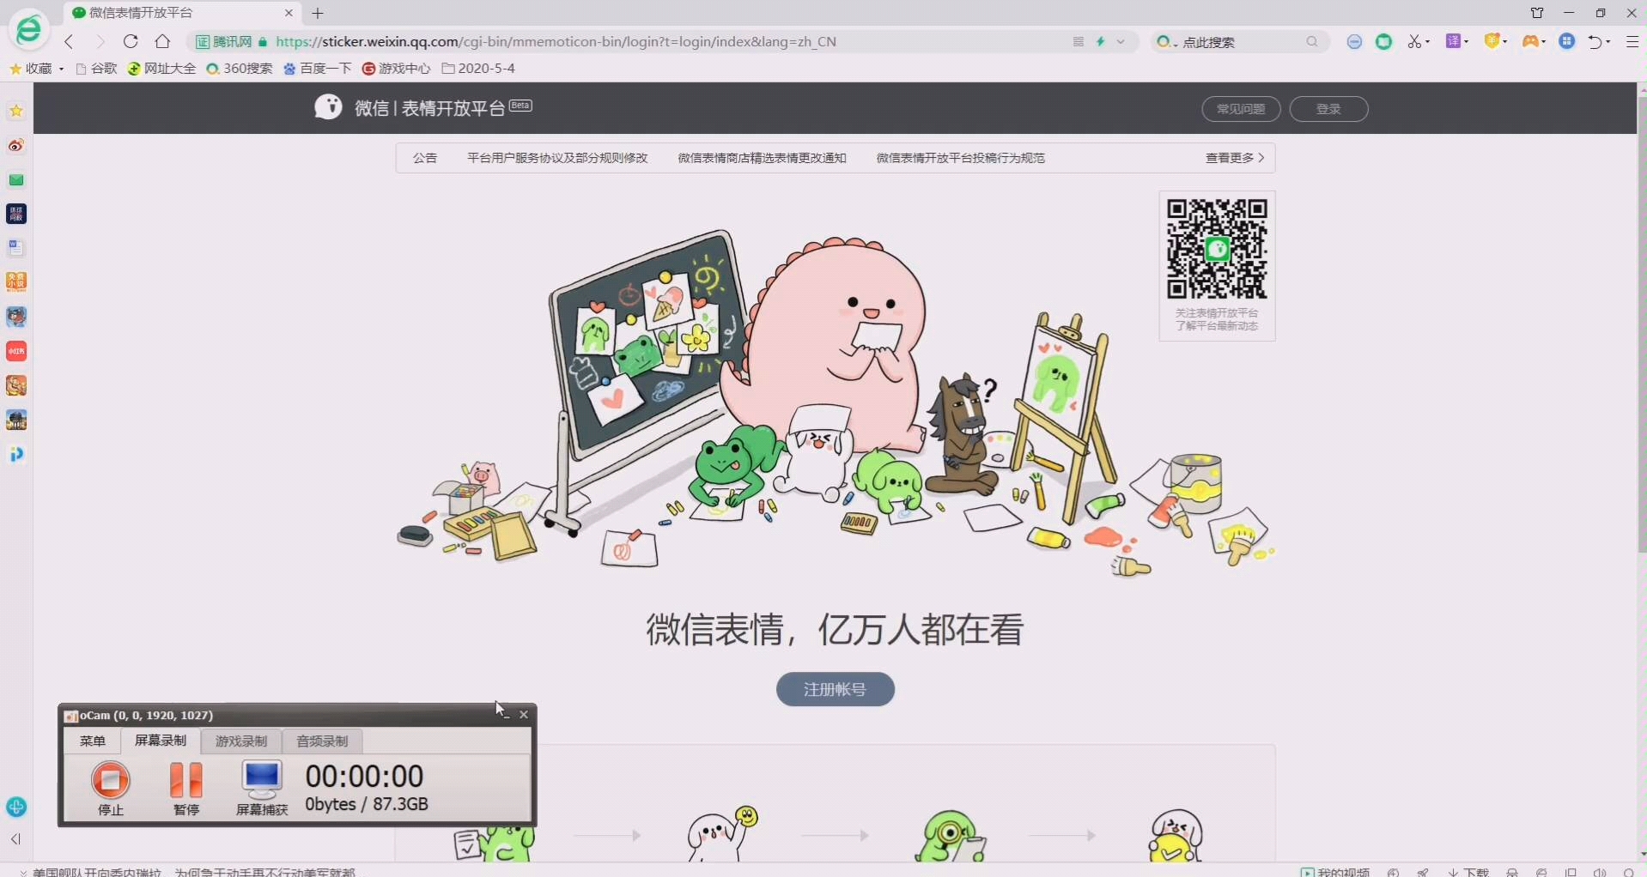The width and height of the screenshot is (1647, 877).
Task: Open the 常见问题 button
Action: (1241, 109)
